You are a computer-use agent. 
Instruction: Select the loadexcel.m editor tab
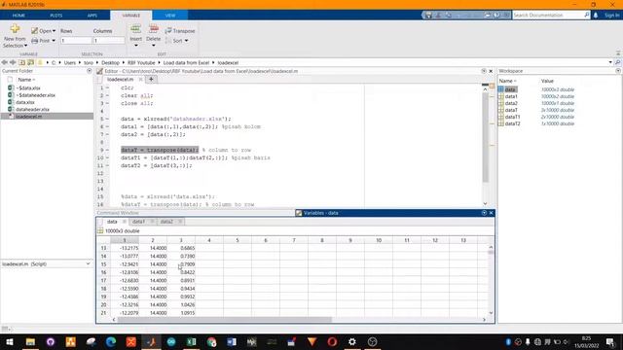click(121, 80)
